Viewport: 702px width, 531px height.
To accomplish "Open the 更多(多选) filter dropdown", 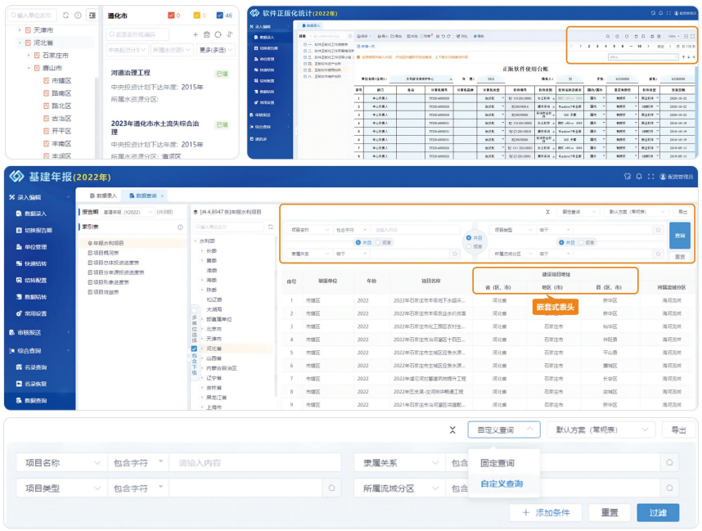I will 217,51.
